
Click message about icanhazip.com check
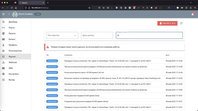tap(112, 78)
